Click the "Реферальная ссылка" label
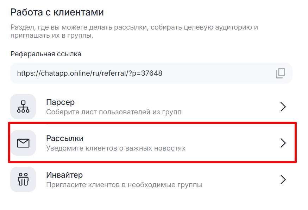 coord(46,54)
